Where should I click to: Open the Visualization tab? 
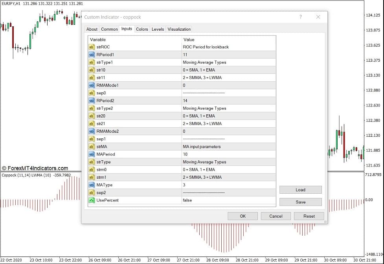[x=179, y=29]
